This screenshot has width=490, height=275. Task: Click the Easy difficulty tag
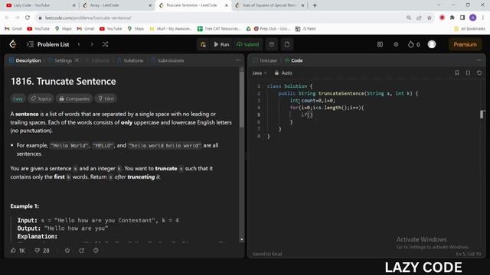tap(18, 99)
